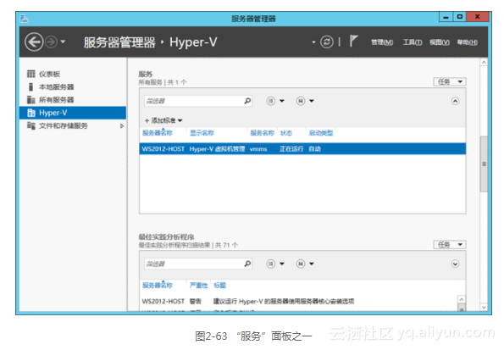Select the 警告 best practice result row
The image size is (504, 350).
(x=298, y=302)
